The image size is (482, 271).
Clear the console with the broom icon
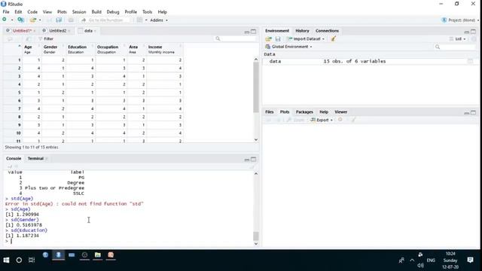pos(252,166)
